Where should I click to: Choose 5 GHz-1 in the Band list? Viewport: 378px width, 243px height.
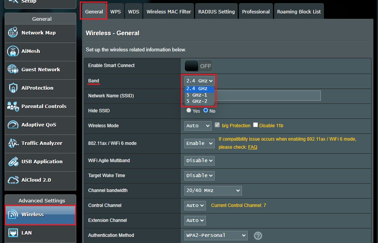(x=199, y=95)
